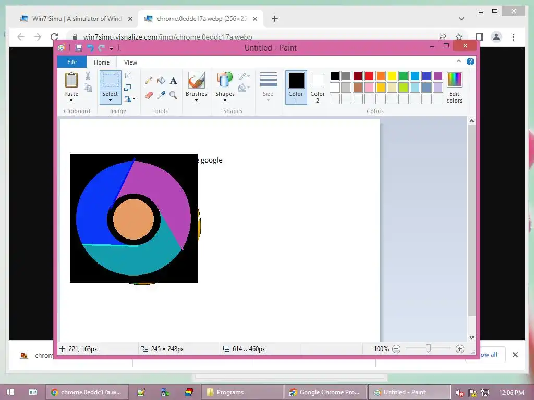Pick the purple color swatch
Viewport: 534px width, 400px height.
coord(438,76)
